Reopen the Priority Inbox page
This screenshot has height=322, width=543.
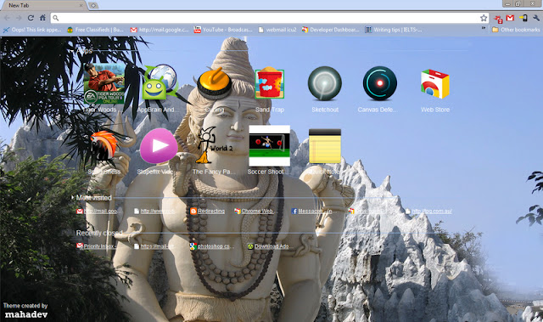pos(97,246)
